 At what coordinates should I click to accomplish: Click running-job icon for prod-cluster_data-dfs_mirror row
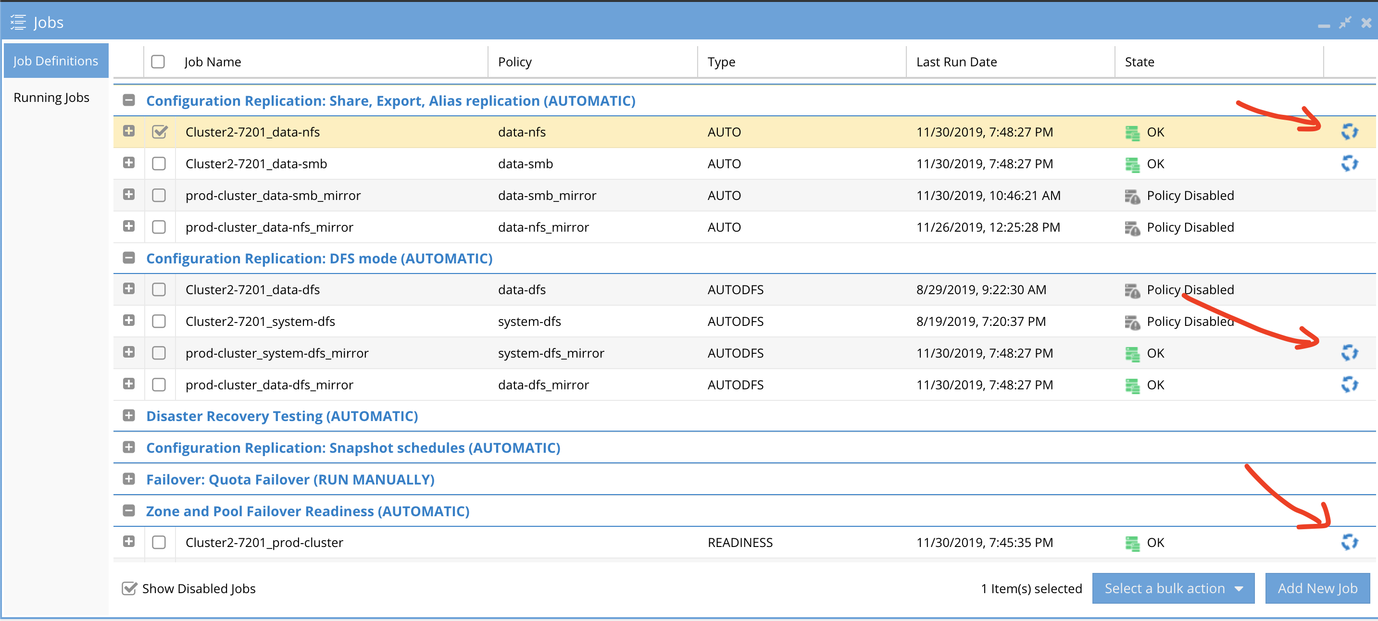1349,385
